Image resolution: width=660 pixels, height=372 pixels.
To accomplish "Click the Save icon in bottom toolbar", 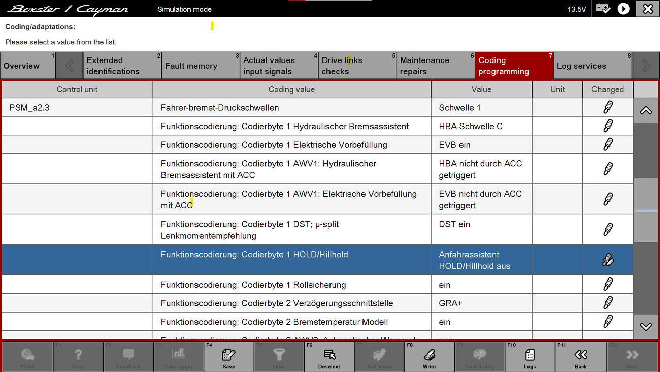I will tap(228, 357).
